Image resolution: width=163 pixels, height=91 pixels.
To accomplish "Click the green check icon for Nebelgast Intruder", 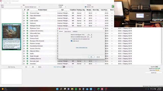I will (x=27, y=26).
